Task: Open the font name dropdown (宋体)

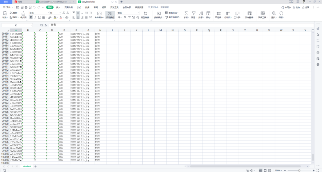Action: [48, 13]
